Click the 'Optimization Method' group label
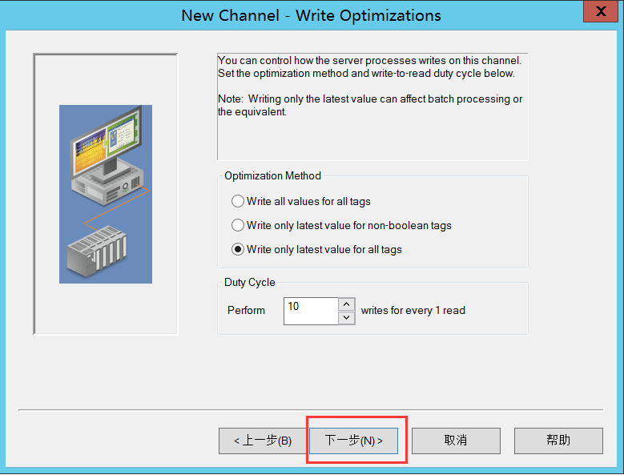 pos(272,175)
